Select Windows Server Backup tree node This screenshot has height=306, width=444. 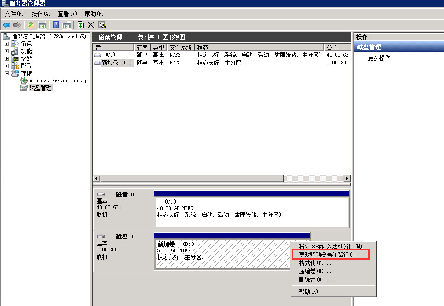[58, 80]
